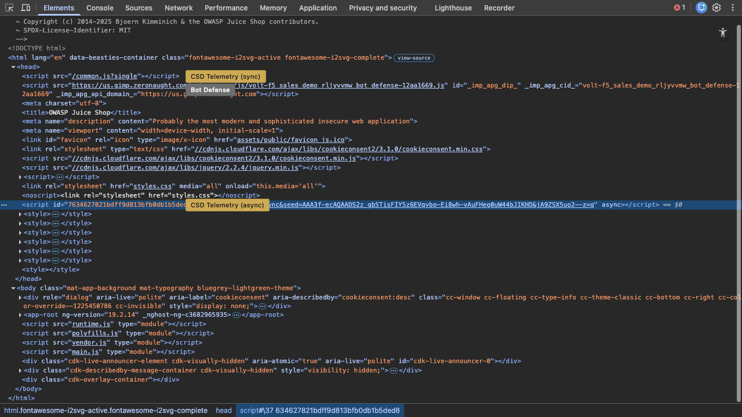Viewport: 742px width, 417px height.
Task: Switch to the Console tab
Action: pos(100,8)
